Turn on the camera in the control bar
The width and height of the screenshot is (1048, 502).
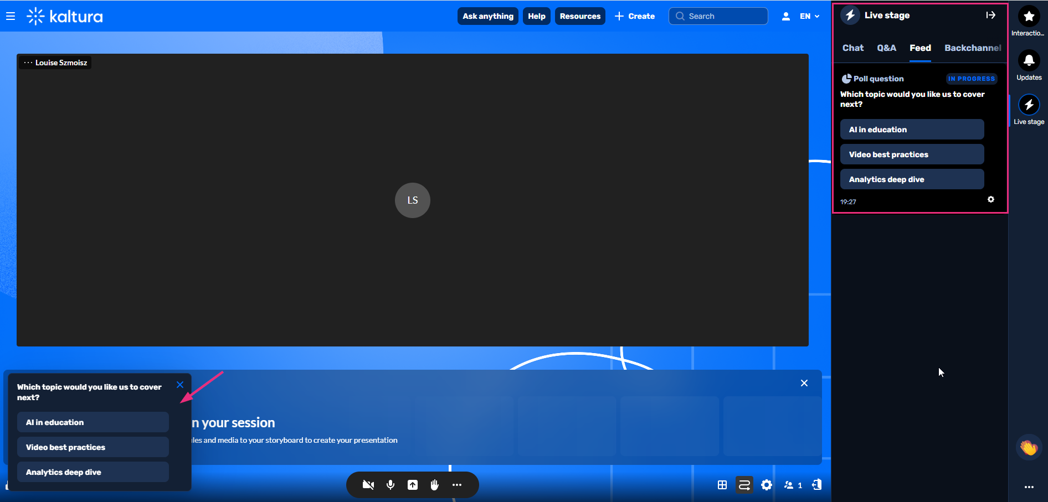click(x=368, y=485)
